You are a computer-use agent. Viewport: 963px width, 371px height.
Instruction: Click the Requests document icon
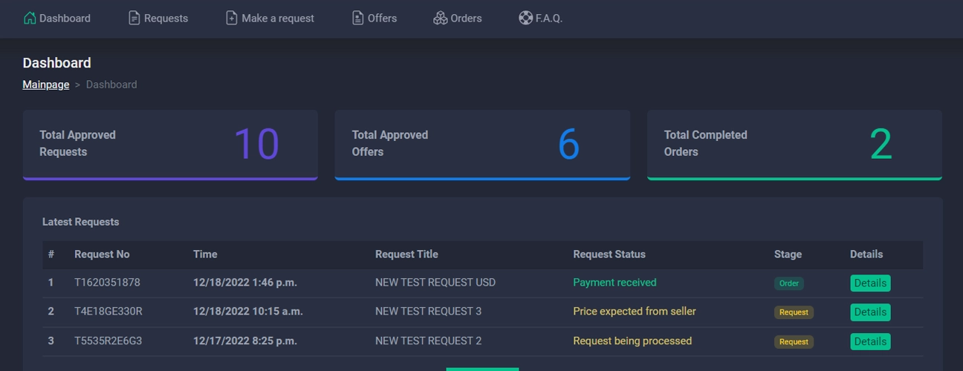[134, 18]
